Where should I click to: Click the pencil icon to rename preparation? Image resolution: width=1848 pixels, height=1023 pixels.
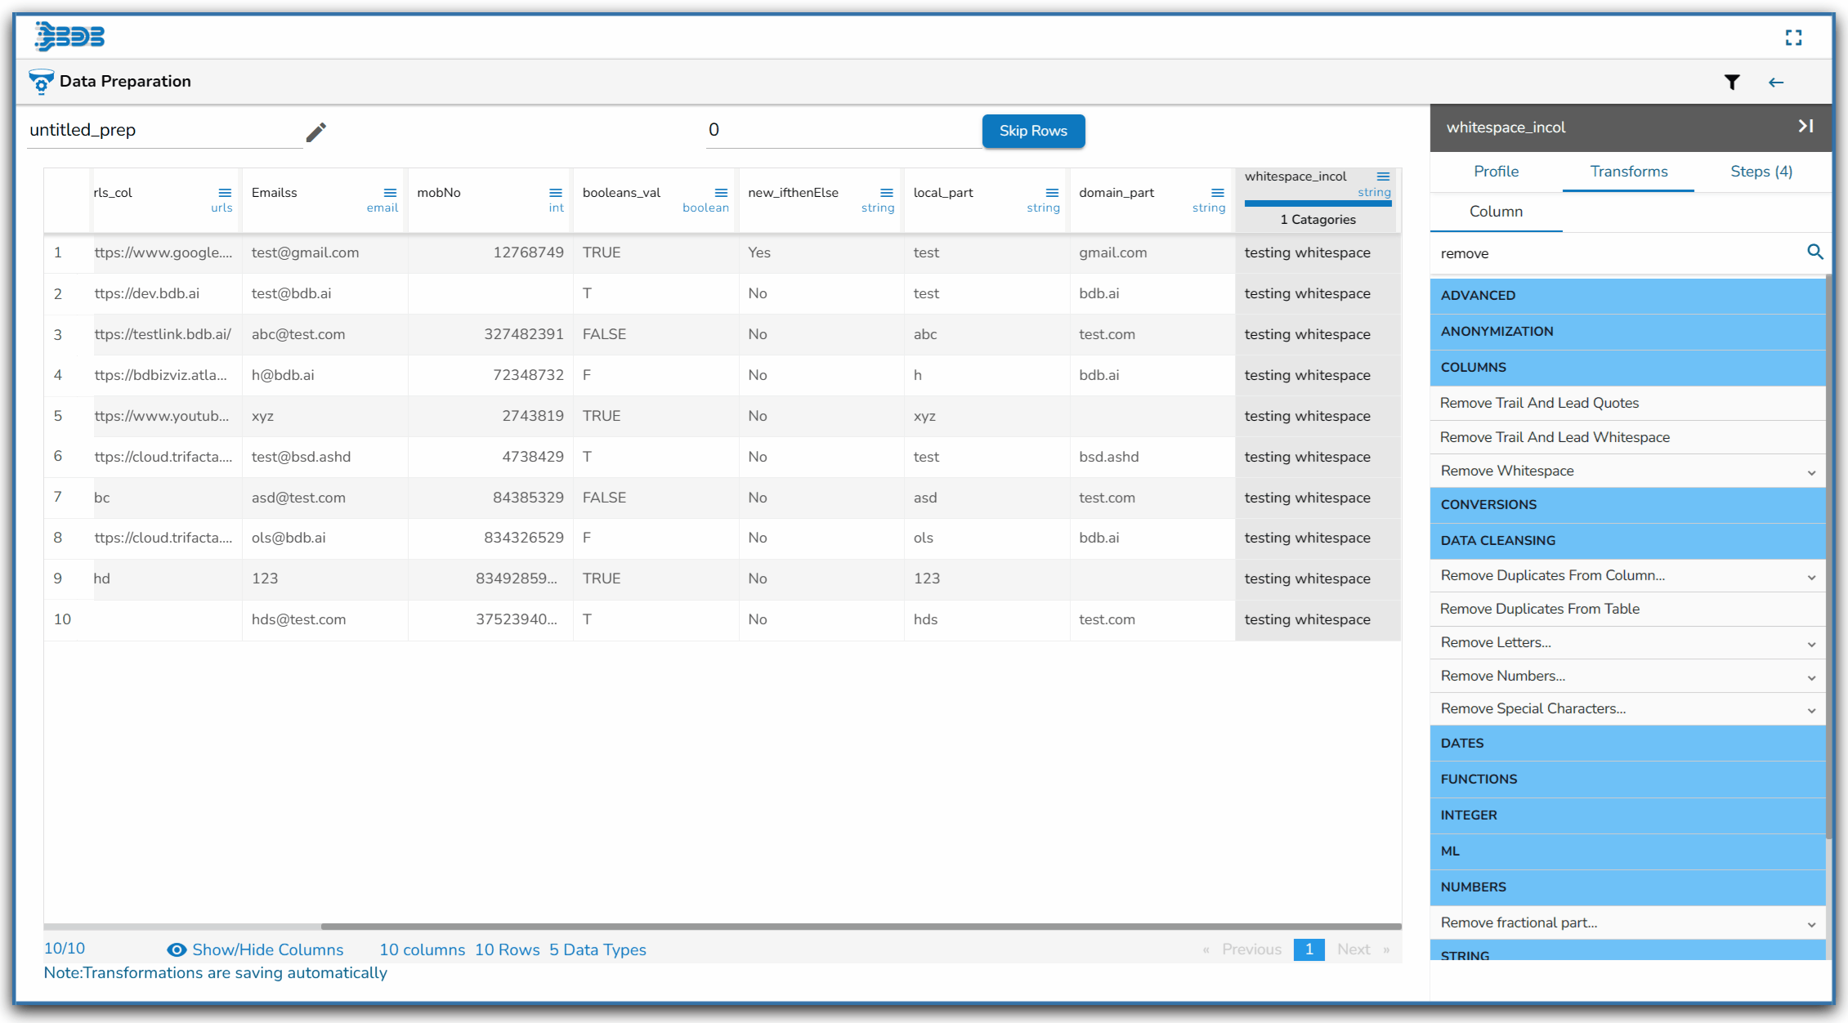pyautogui.click(x=316, y=132)
